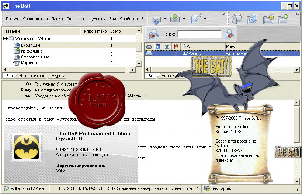This screenshot has height=194, width=302.
Task: Click the envelope status column header icon
Action: tap(149, 47)
